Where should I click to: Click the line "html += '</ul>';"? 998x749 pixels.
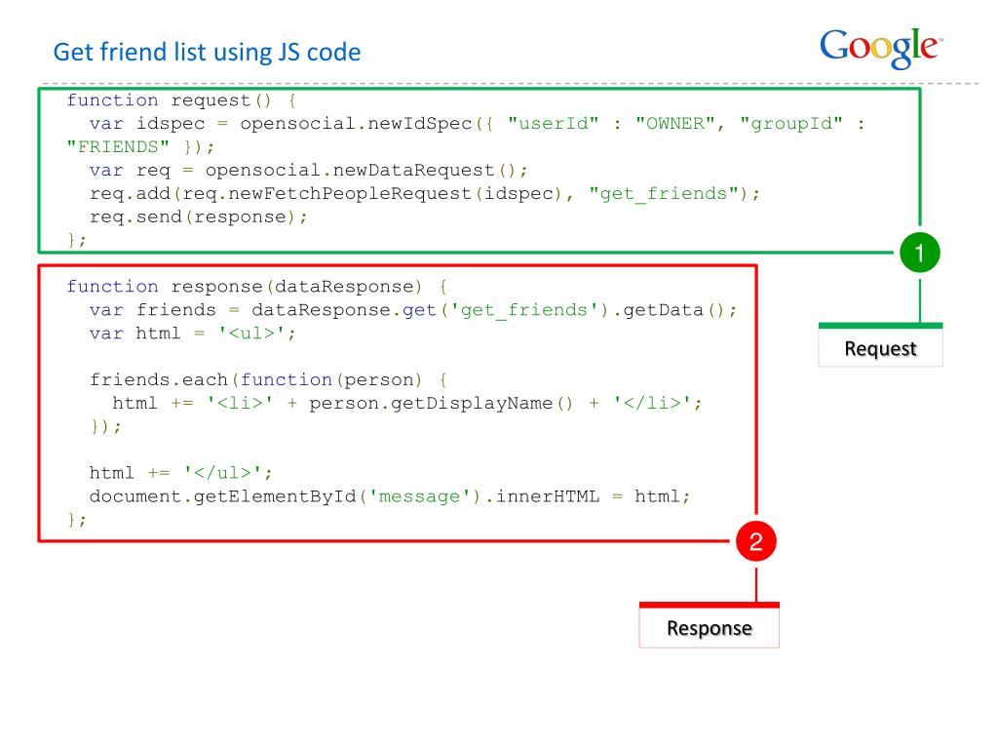pyautogui.click(x=180, y=473)
